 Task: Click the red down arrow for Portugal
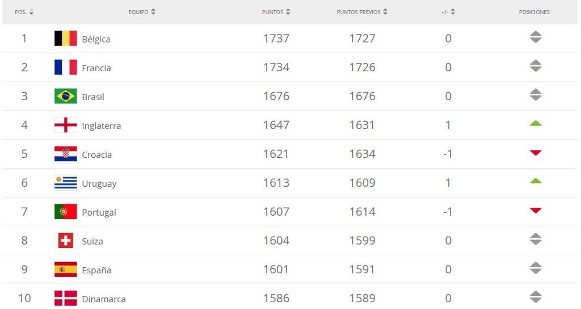tap(535, 211)
